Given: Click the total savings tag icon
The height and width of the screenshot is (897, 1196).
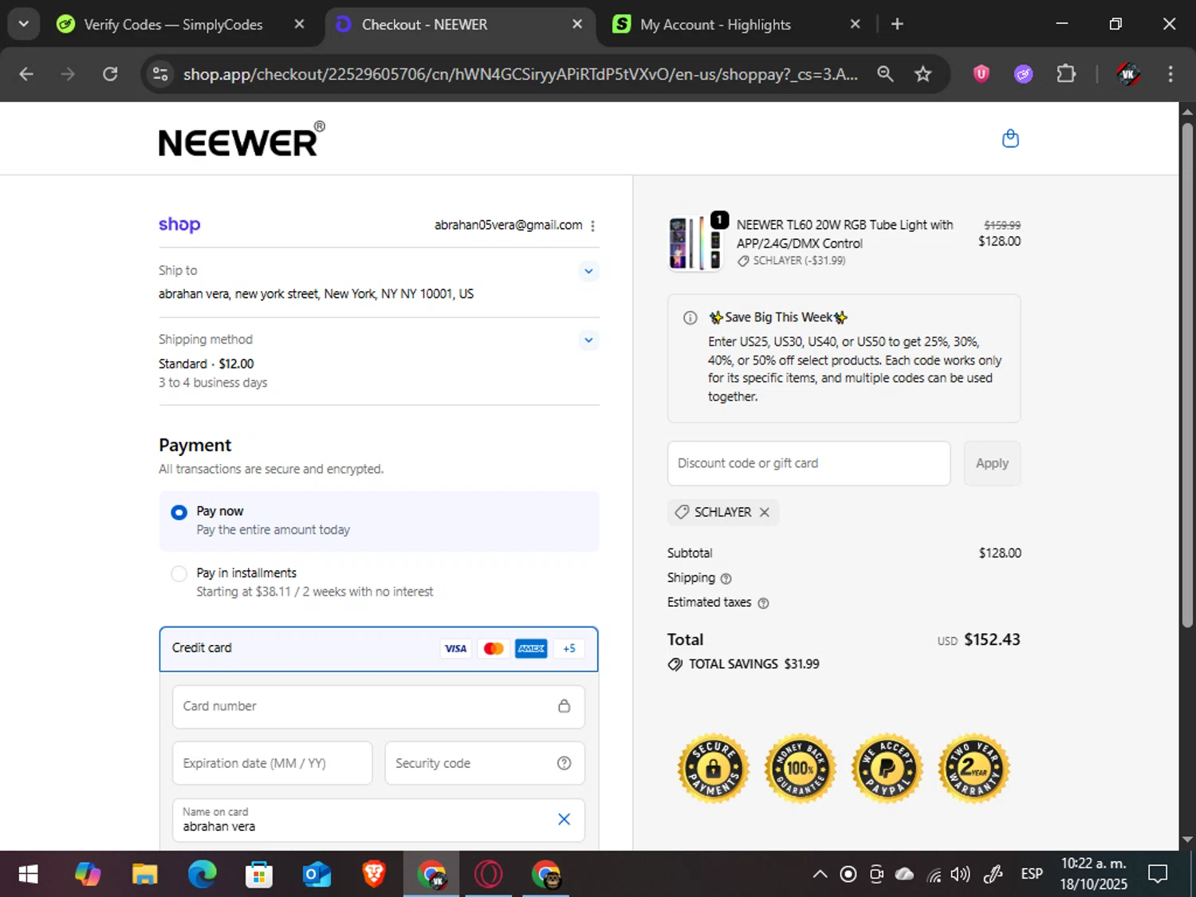Looking at the screenshot, I should 675,664.
